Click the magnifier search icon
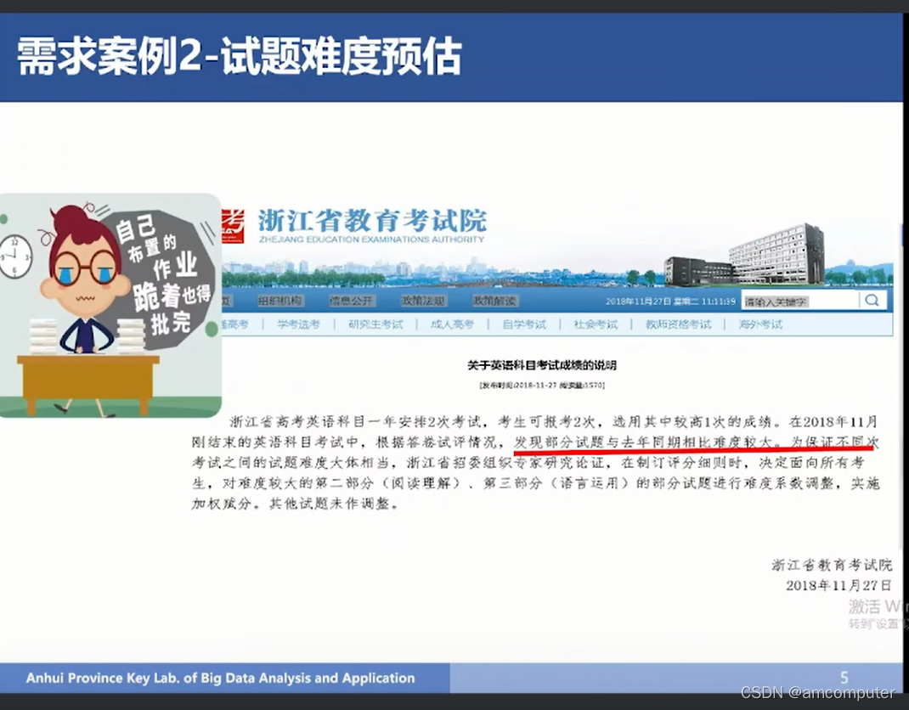The width and height of the screenshot is (909, 710). point(872,300)
